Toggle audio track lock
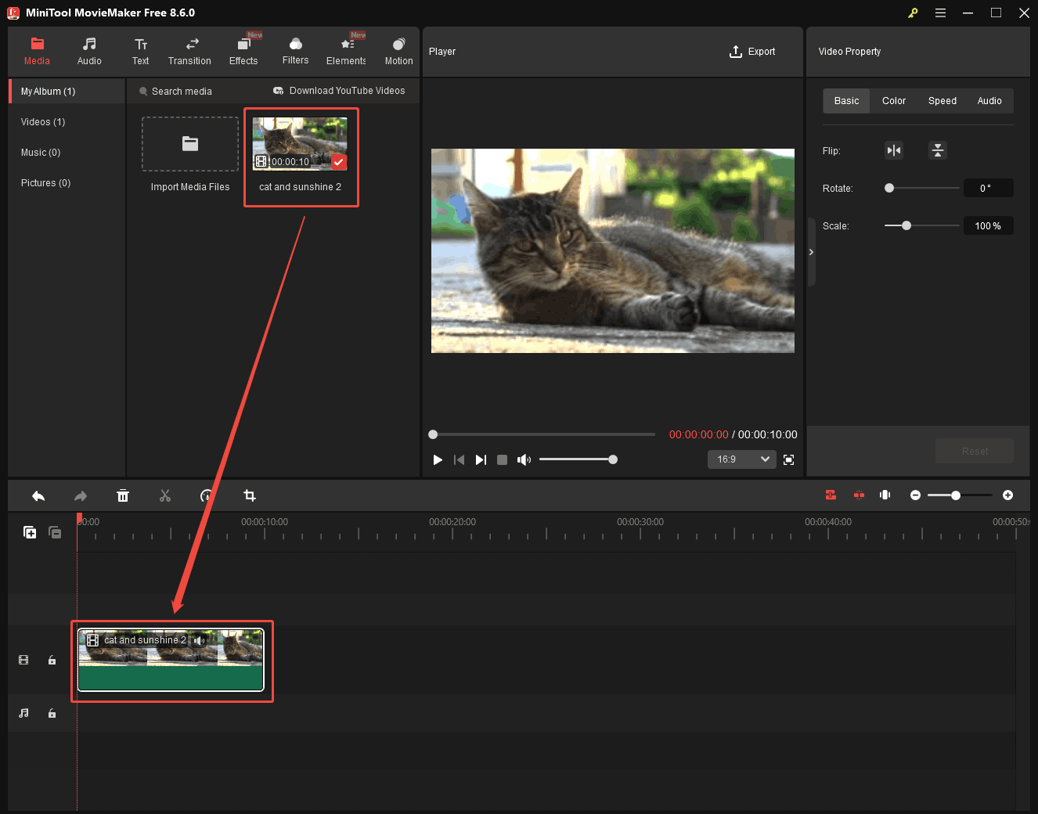The width and height of the screenshot is (1038, 814). [x=52, y=713]
